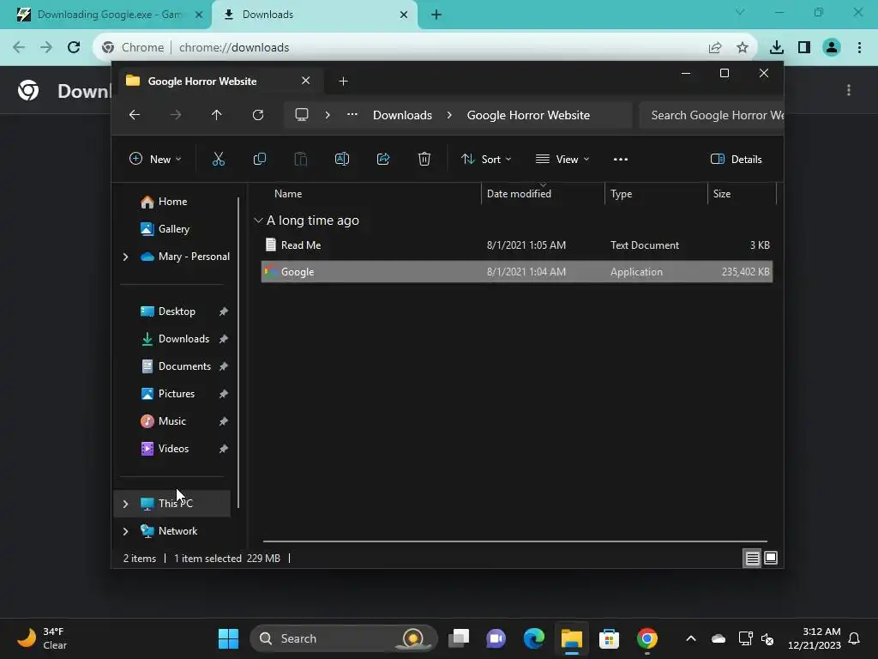The width and height of the screenshot is (878, 659).
Task: Switch to large thumbnails view in status bar
Action: pos(771,558)
